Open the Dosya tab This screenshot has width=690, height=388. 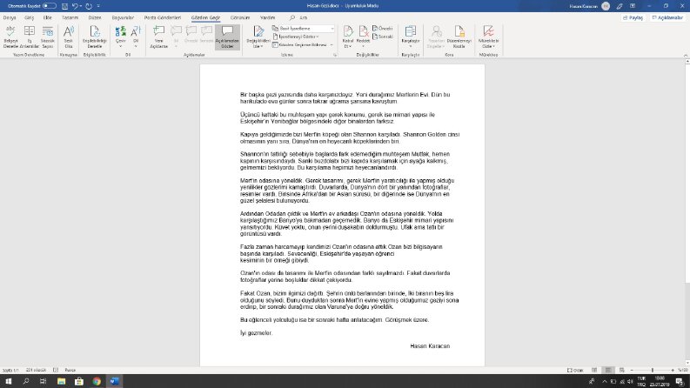(10, 17)
